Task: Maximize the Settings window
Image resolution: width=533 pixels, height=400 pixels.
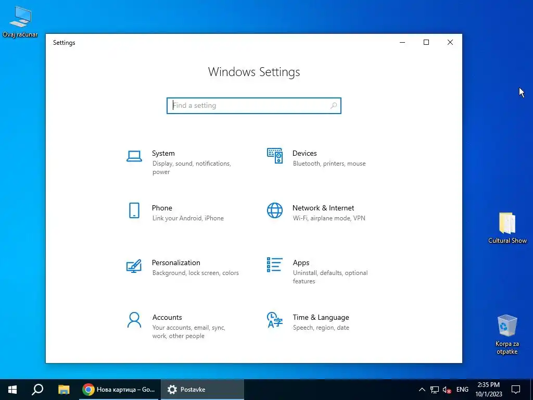Action: [426, 42]
